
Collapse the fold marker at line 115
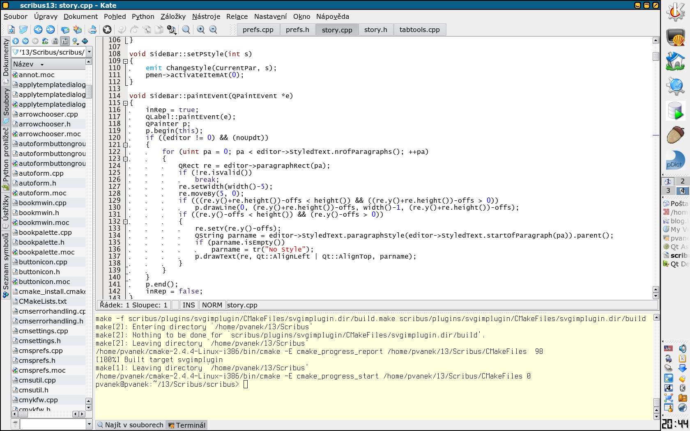click(126, 103)
